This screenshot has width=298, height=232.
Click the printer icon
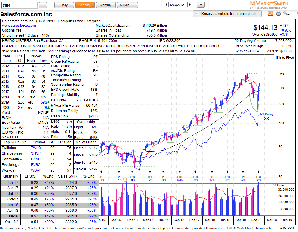(x=278, y=13)
